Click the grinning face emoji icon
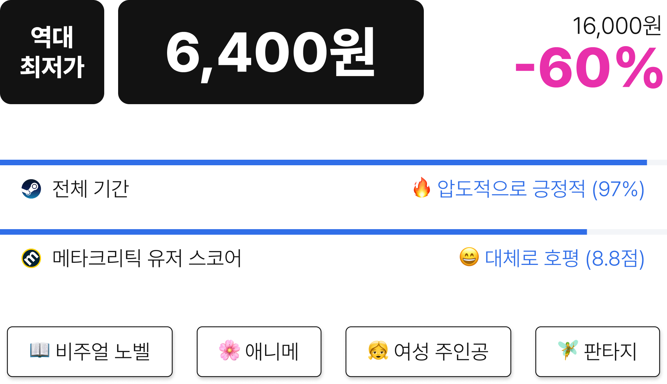This screenshot has width=667, height=384. pyautogui.click(x=469, y=257)
